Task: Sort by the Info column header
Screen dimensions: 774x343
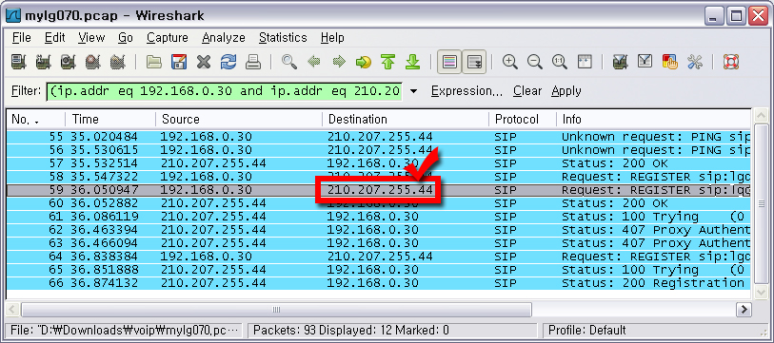Action: [x=653, y=120]
